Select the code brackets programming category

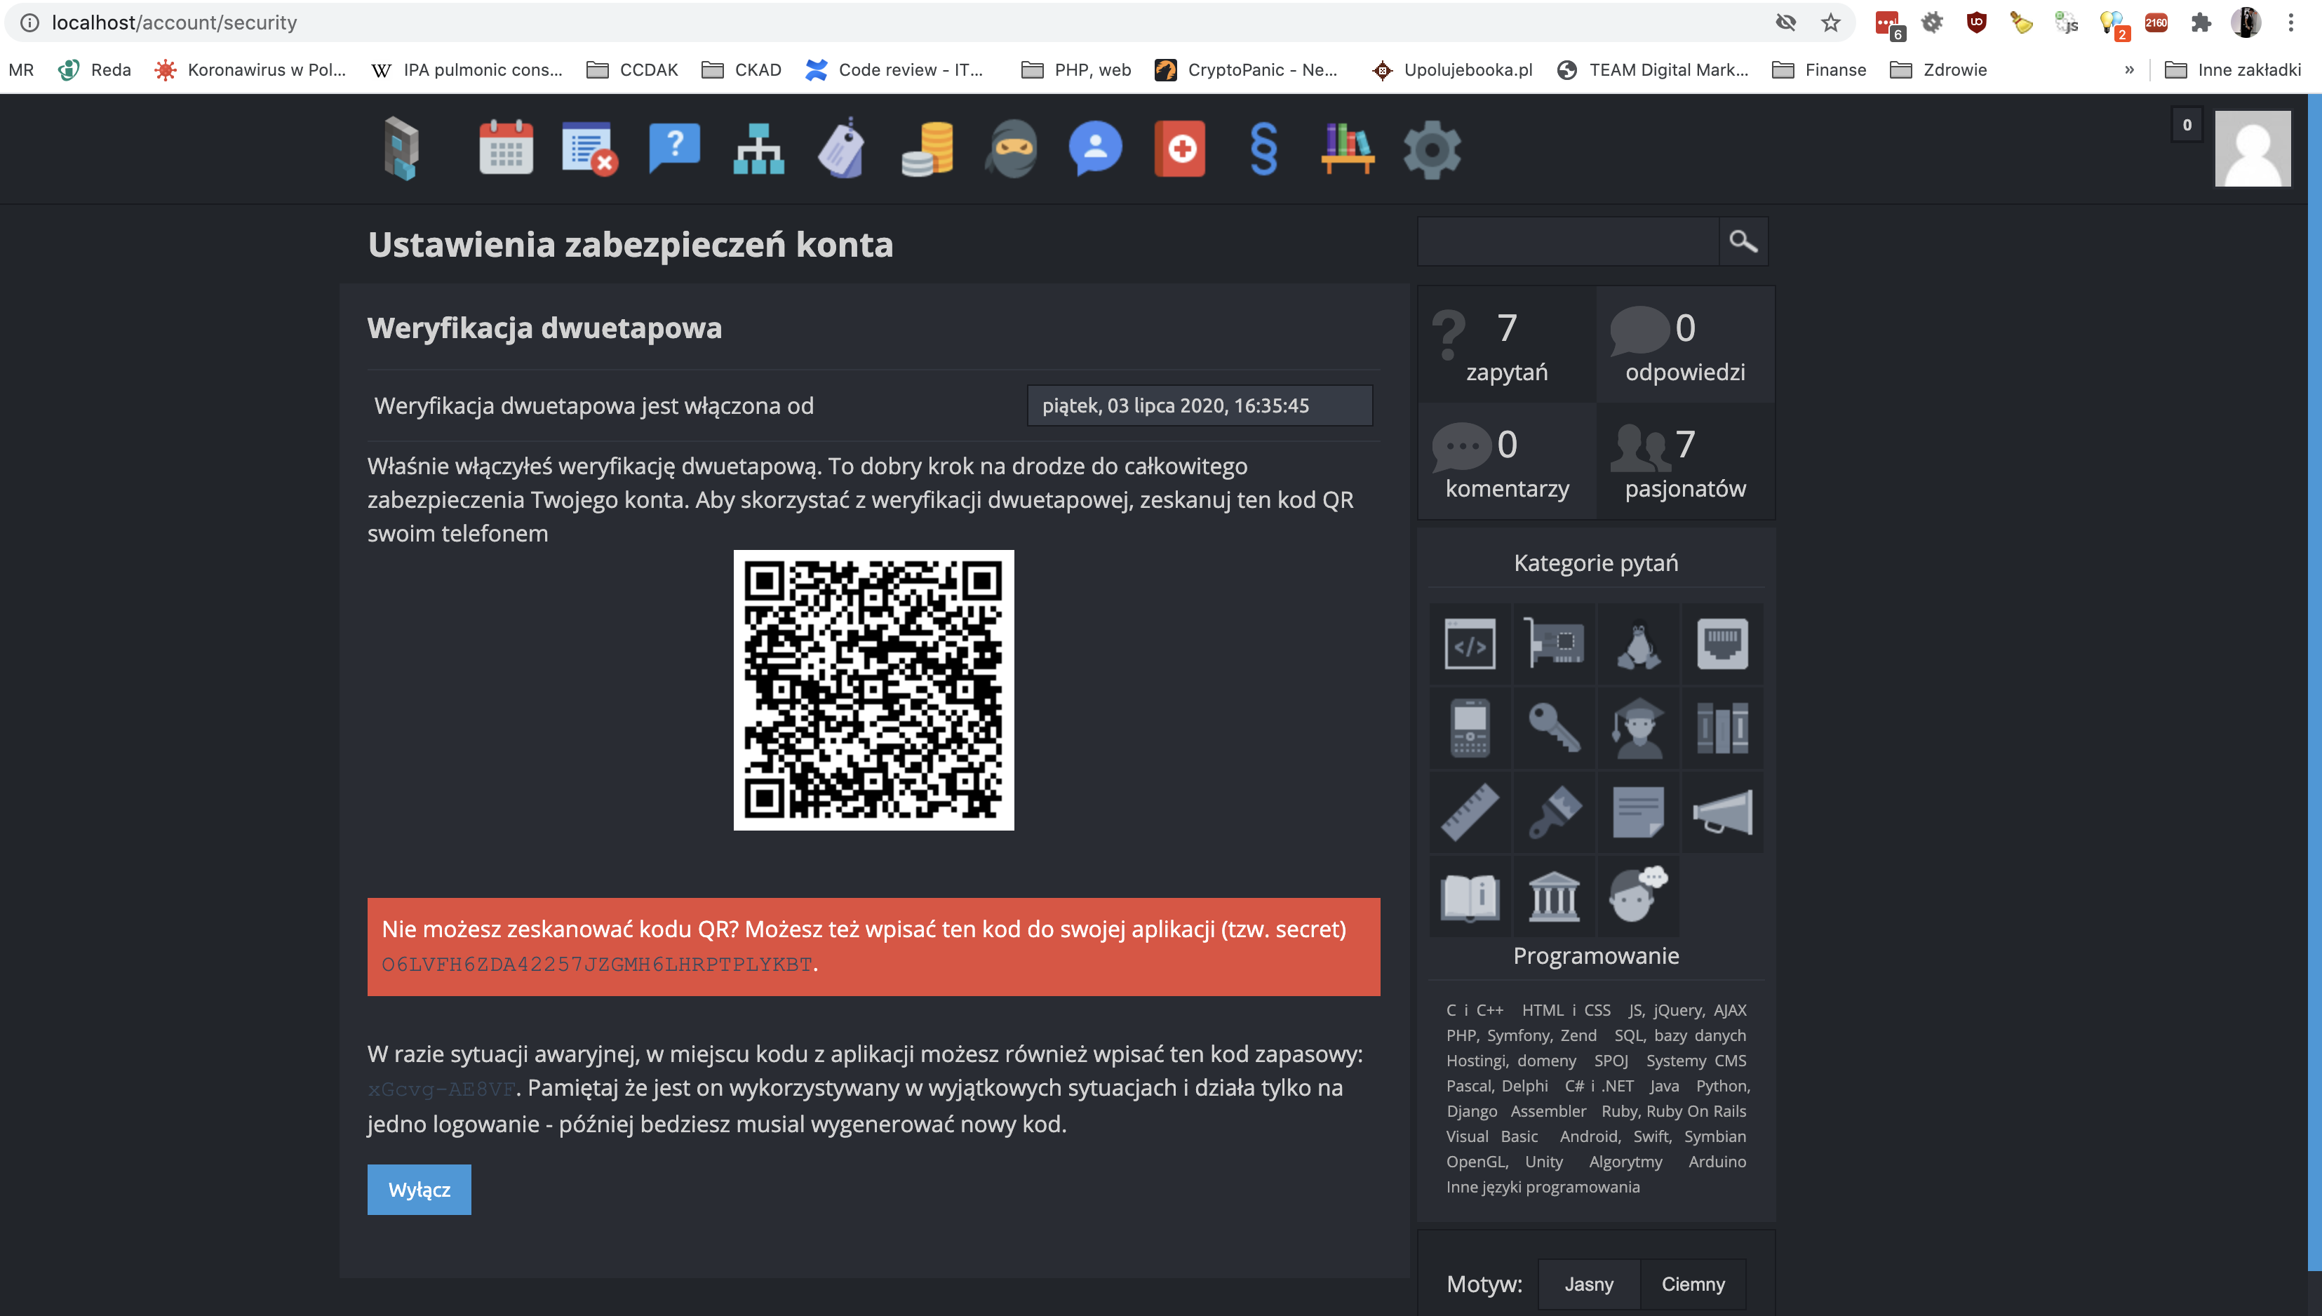[1470, 645]
